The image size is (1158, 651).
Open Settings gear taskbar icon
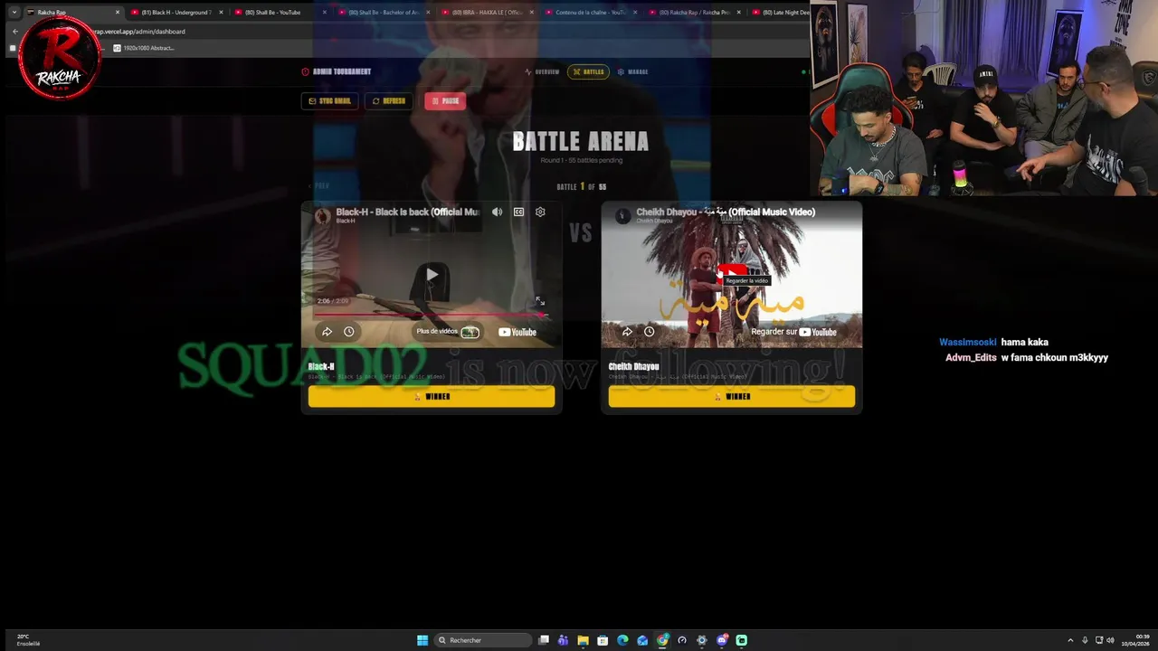click(701, 640)
